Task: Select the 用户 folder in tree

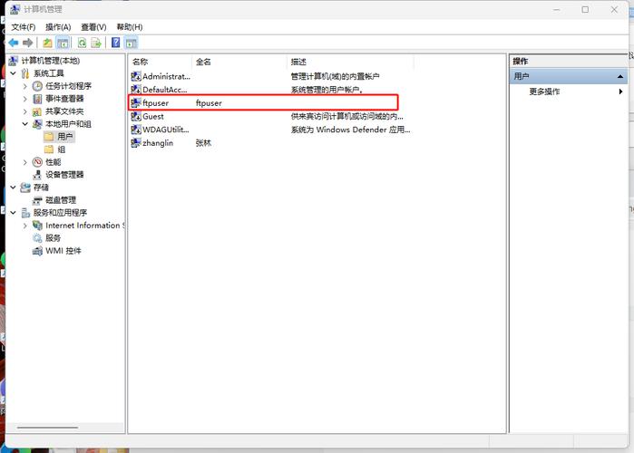Action: [x=64, y=137]
